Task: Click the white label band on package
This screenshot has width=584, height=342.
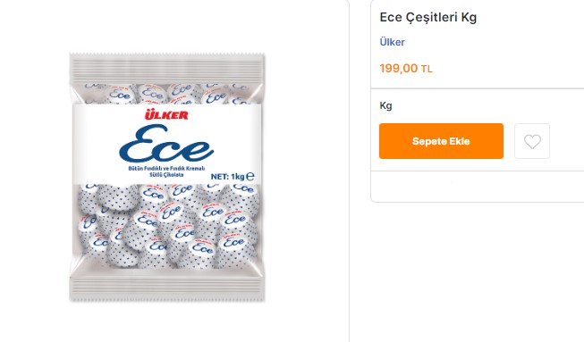Action: click(166, 145)
